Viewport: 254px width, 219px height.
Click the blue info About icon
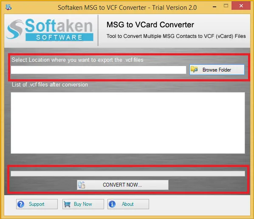pos(112,204)
